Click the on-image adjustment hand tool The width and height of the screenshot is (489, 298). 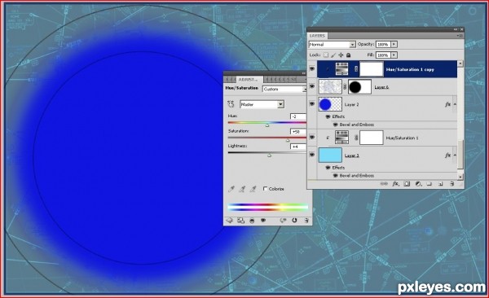click(x=231, y=104)
